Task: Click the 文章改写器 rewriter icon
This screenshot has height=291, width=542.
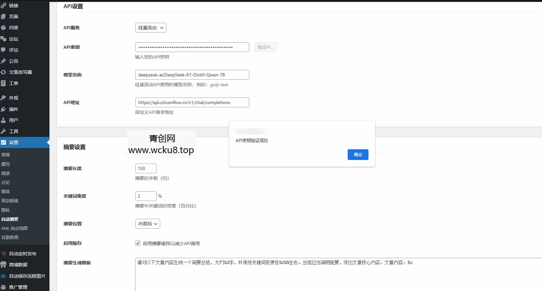Action: 3,72
